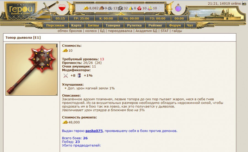Click the online players icon near the clock
The image size is (248, 152).
[x=244, y=4]
